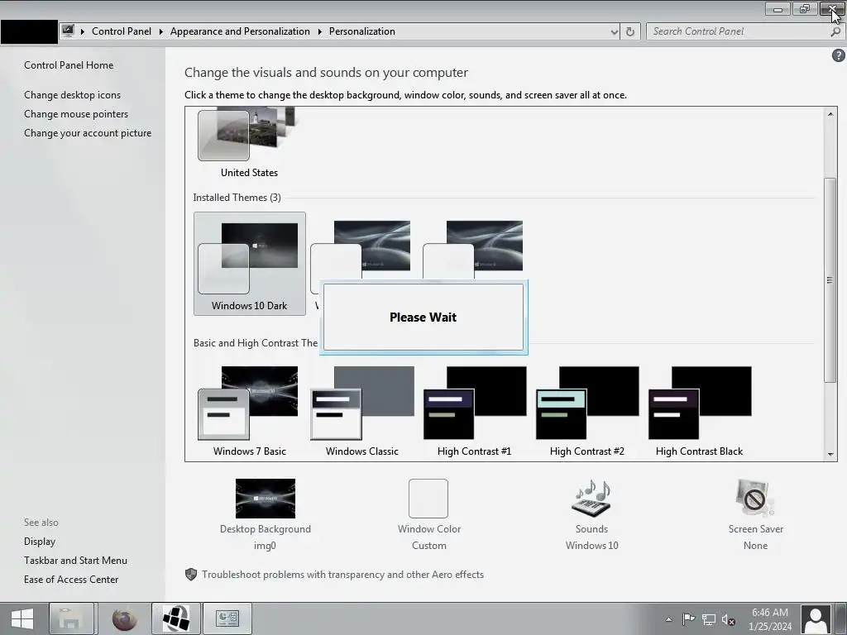The width and height of the screenshot is (847, 635).
Task: Select the Windows 7 Basic theme
Action: tap(249, 412)
